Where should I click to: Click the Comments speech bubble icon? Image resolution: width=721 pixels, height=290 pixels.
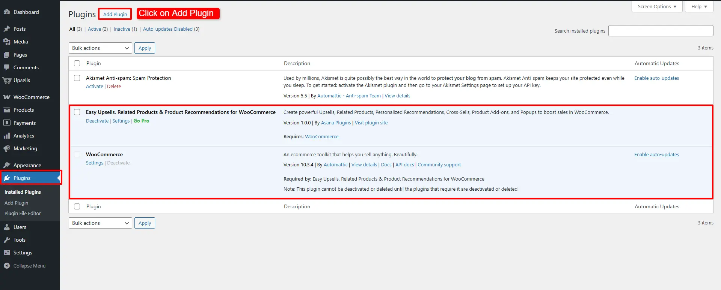7,67
